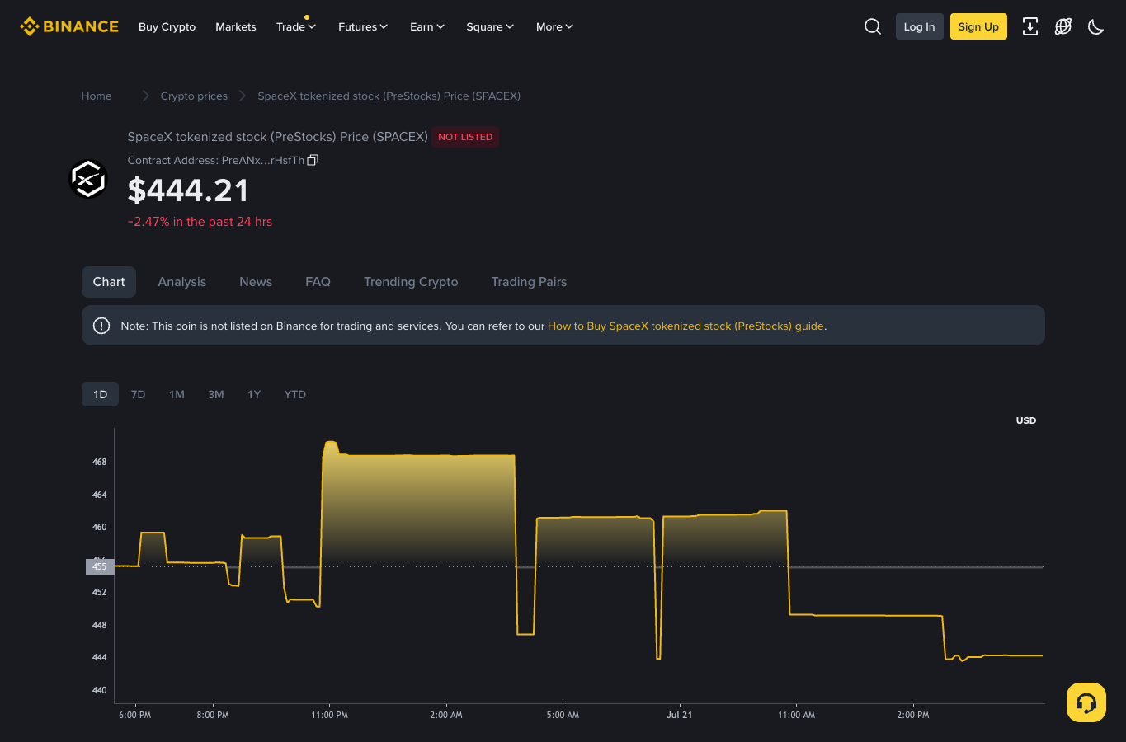Select the 7D chart range
This screenshot has height=742, width=1126.
pos(138,394)
